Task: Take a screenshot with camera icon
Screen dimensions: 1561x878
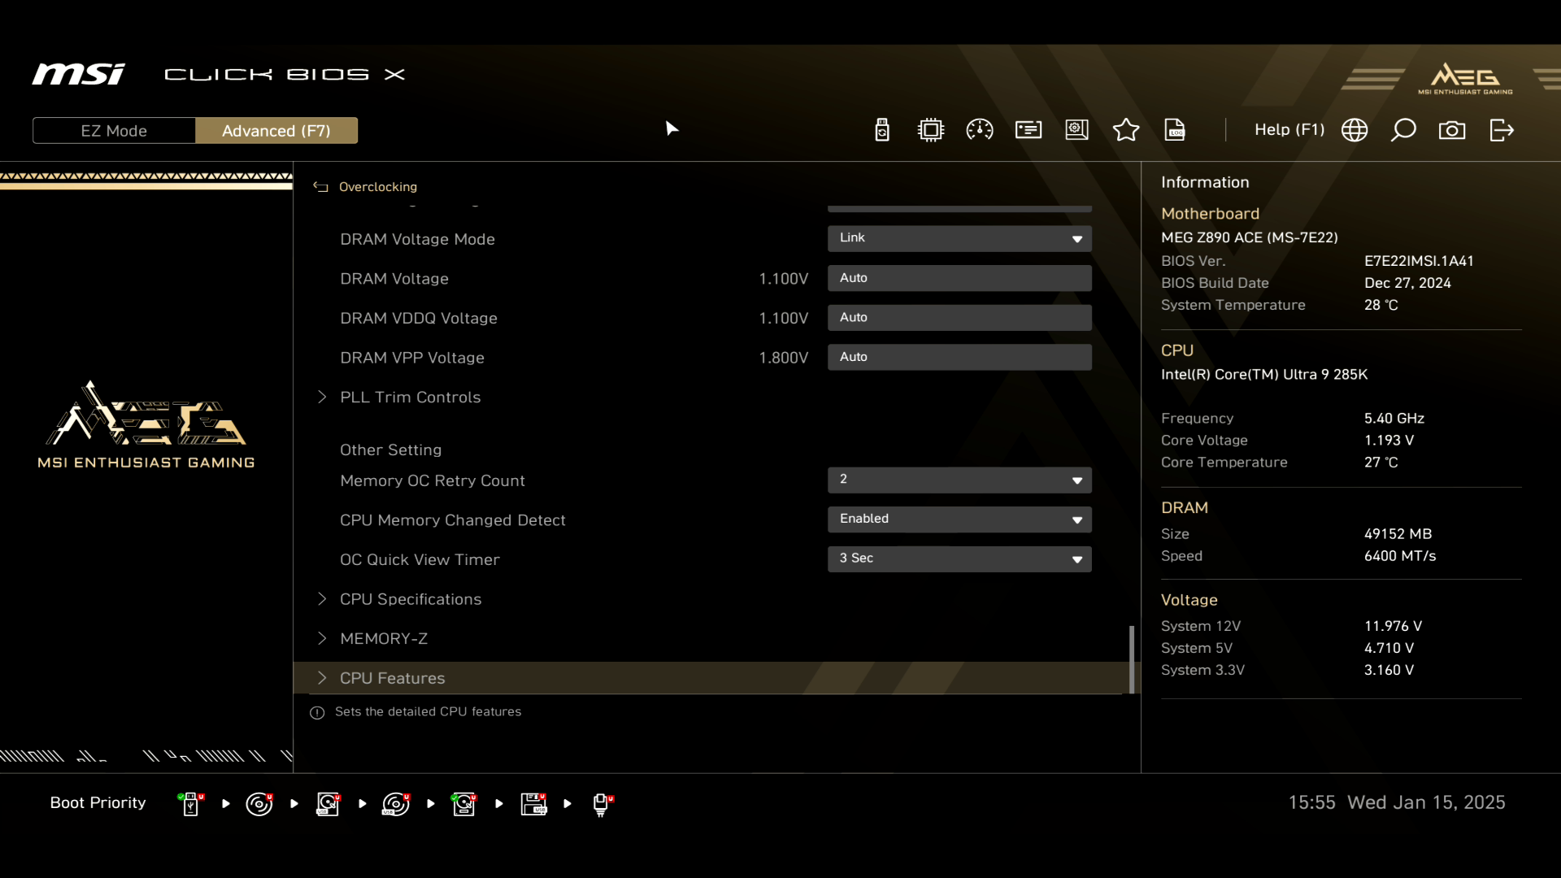Action: coord(1452,130)
